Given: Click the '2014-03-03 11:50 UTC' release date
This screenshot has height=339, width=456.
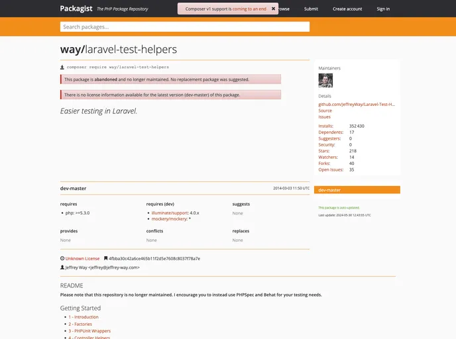Looking at the screenshot, I should coord(291,188).
